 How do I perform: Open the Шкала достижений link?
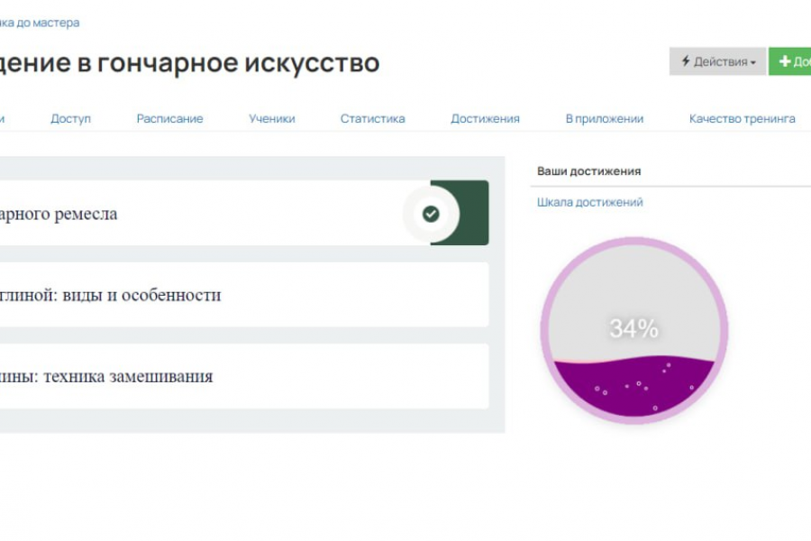click(589, 202)
